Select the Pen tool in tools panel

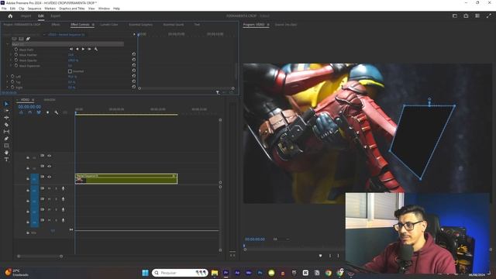coord(6,139)
